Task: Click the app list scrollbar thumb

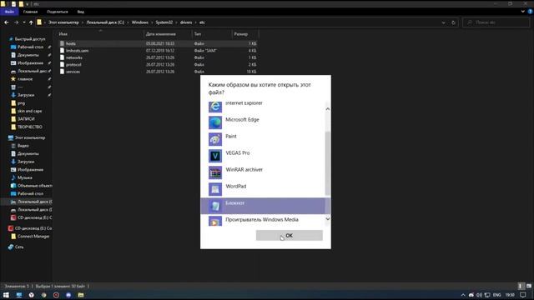Action: (x=328, y=163)
